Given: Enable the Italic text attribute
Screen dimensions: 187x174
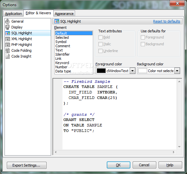Looking at the screenshot, I should (x=100, y=44).
